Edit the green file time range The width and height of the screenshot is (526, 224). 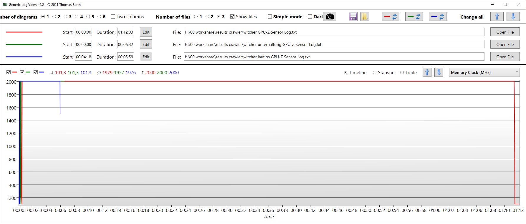146,44
